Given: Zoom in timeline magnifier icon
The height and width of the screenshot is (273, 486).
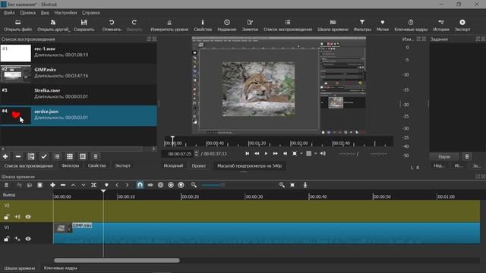Looking at the screenshot, I should click(282, 185).
